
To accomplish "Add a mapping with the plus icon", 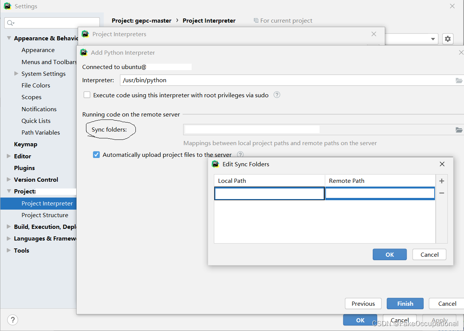I will coord(442,181).
